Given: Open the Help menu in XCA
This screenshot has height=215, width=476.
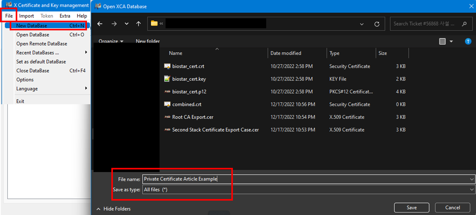Looking at the screenshot, I should click(82, 16).
